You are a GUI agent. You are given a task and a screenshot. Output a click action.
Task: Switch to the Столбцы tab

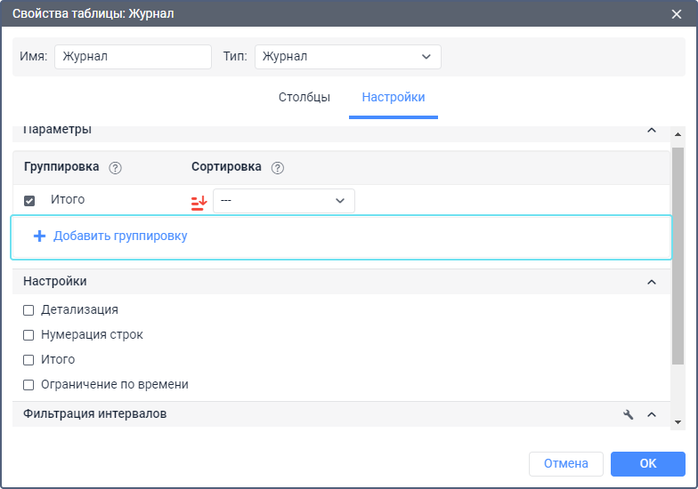[304, 97]
